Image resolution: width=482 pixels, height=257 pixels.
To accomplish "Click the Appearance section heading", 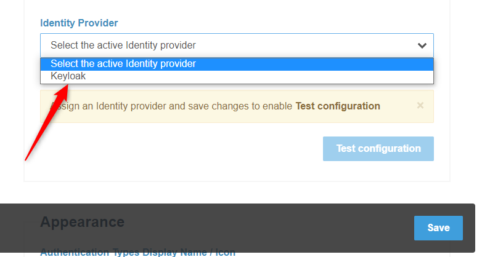I will [82, 222].
